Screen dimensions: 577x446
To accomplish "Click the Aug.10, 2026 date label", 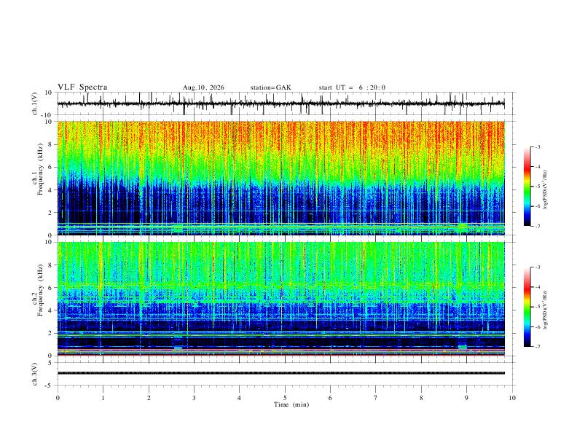I will point(203,87).
